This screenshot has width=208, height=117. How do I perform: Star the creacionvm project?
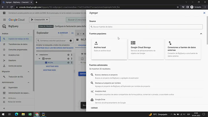[x=68, y=55]
